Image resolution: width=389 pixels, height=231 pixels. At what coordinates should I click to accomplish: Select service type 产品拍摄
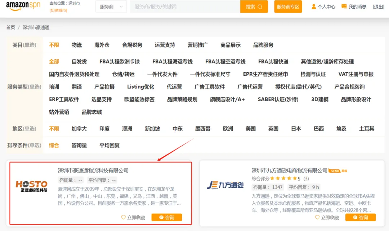pyautogui.click(x=104, y=87)
